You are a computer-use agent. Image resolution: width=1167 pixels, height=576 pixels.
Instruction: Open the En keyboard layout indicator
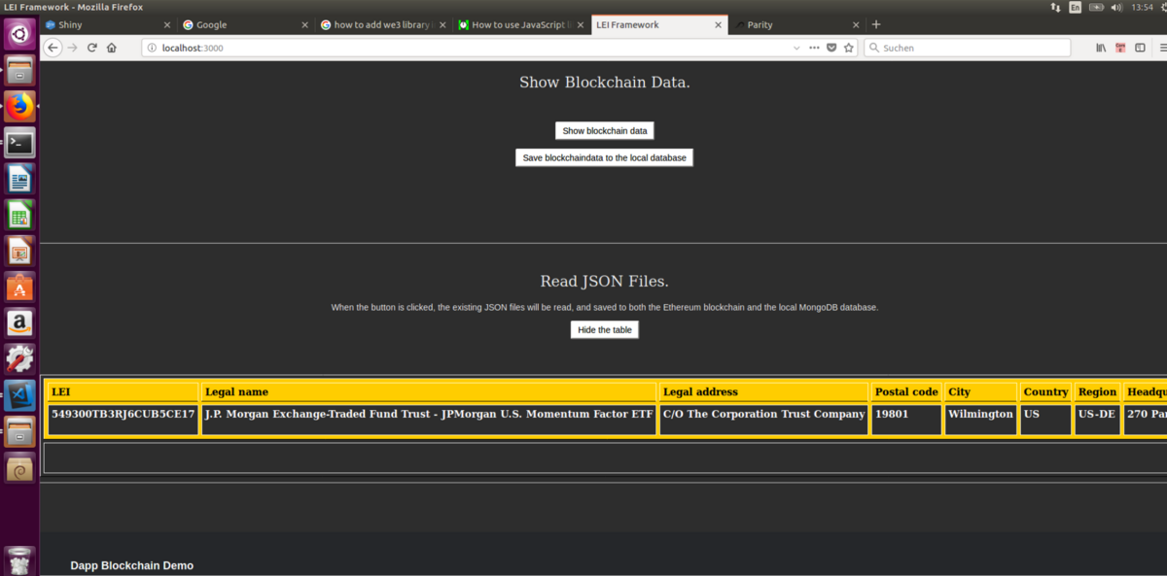1076,7
